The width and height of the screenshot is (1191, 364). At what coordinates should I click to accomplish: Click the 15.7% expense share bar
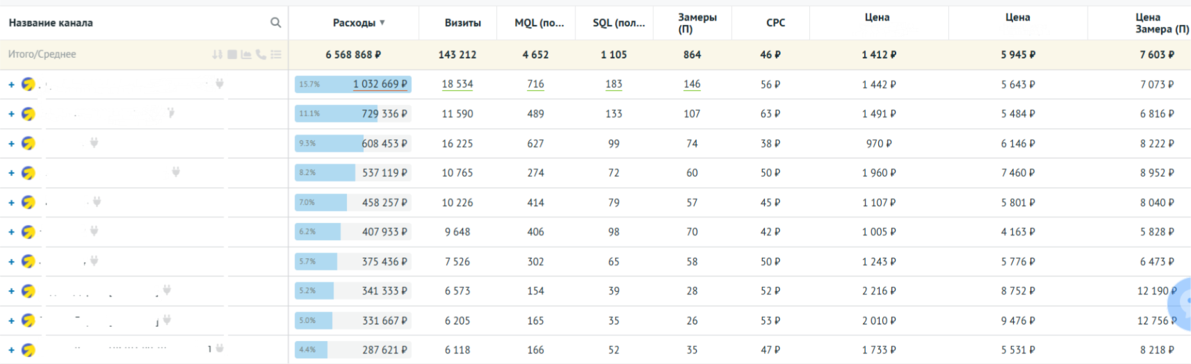(353, 84)
